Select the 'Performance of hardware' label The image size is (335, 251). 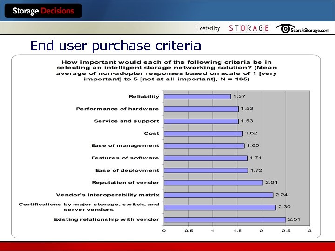tap(118, 109)
